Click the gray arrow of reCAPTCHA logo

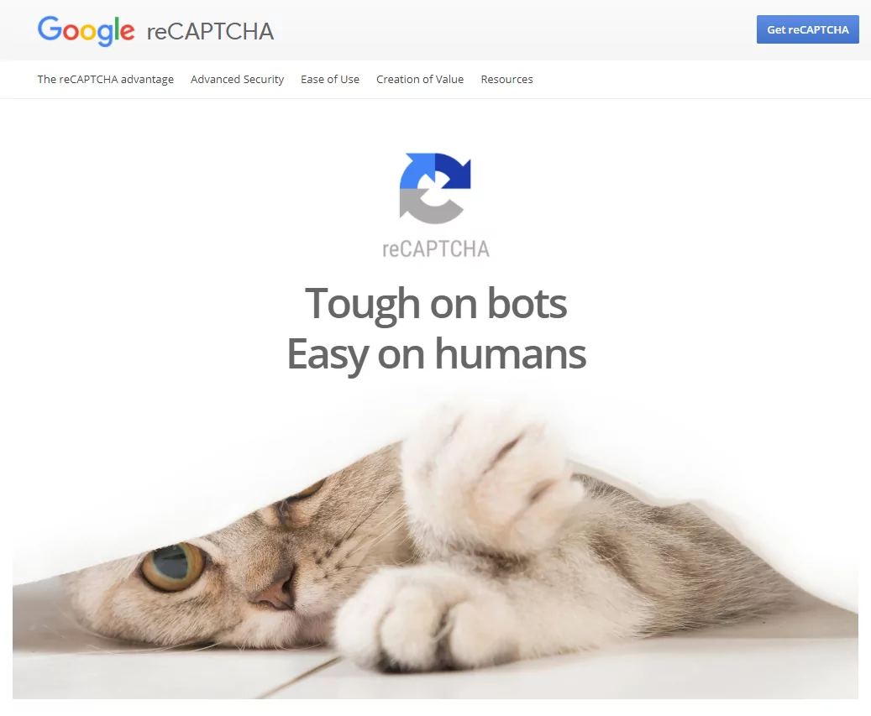(429, 207)
